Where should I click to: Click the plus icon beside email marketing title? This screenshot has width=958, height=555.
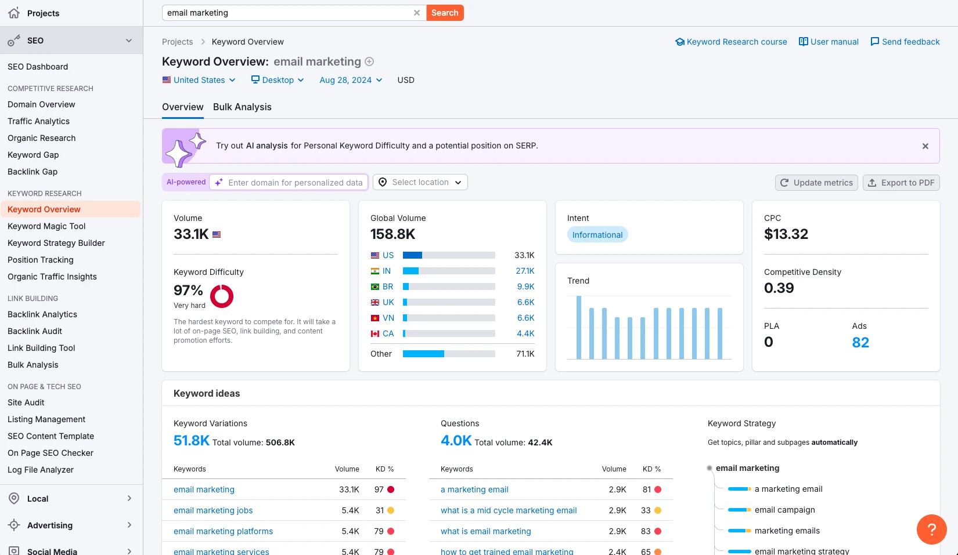(x=369, y=61)
